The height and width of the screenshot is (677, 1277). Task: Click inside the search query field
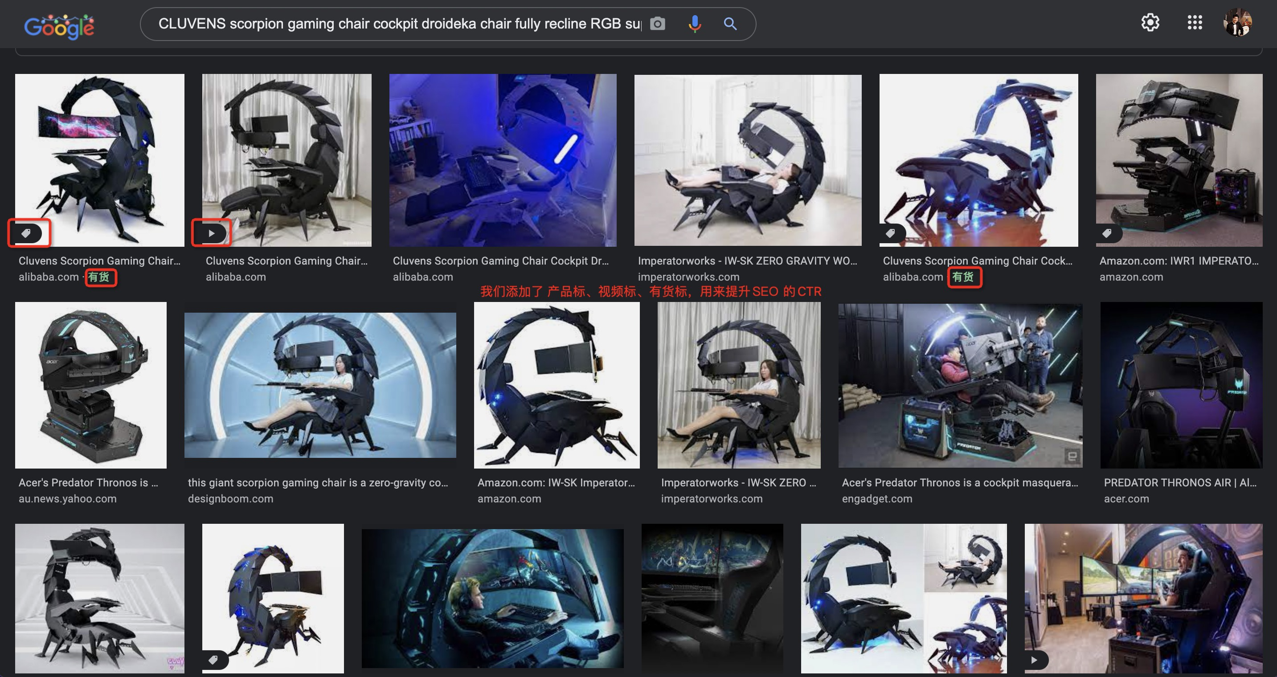399,24
